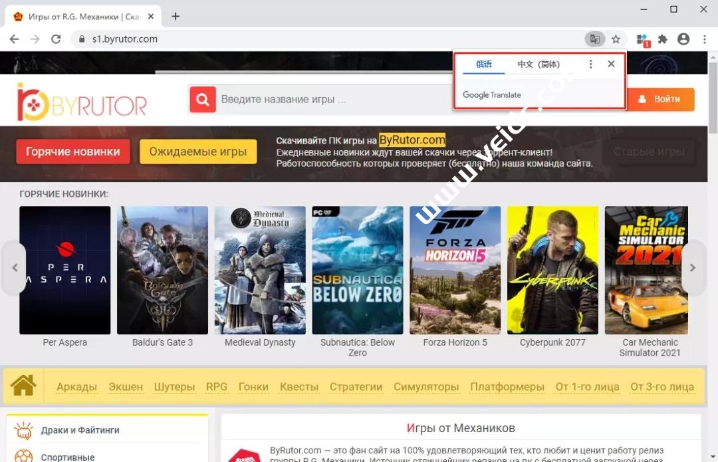Open the От 1-го лица category
The width and height of the screenshot is (718, 462).
point(588,387)
